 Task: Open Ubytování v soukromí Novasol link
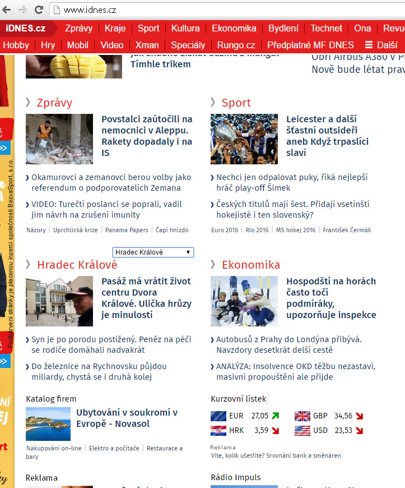[x=127, y=418]
